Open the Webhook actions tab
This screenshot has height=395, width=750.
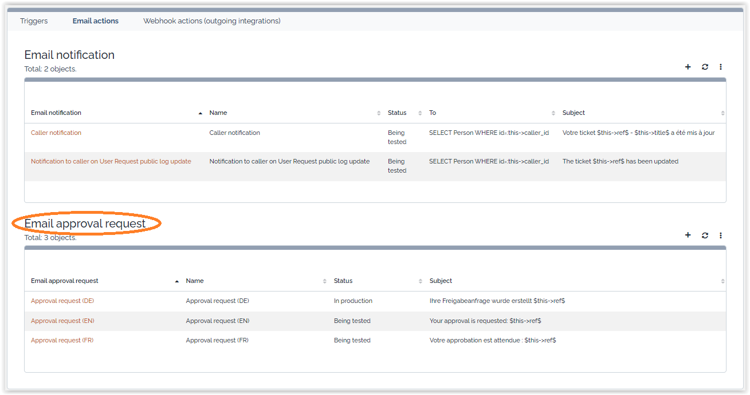click(x=211, y=21)
